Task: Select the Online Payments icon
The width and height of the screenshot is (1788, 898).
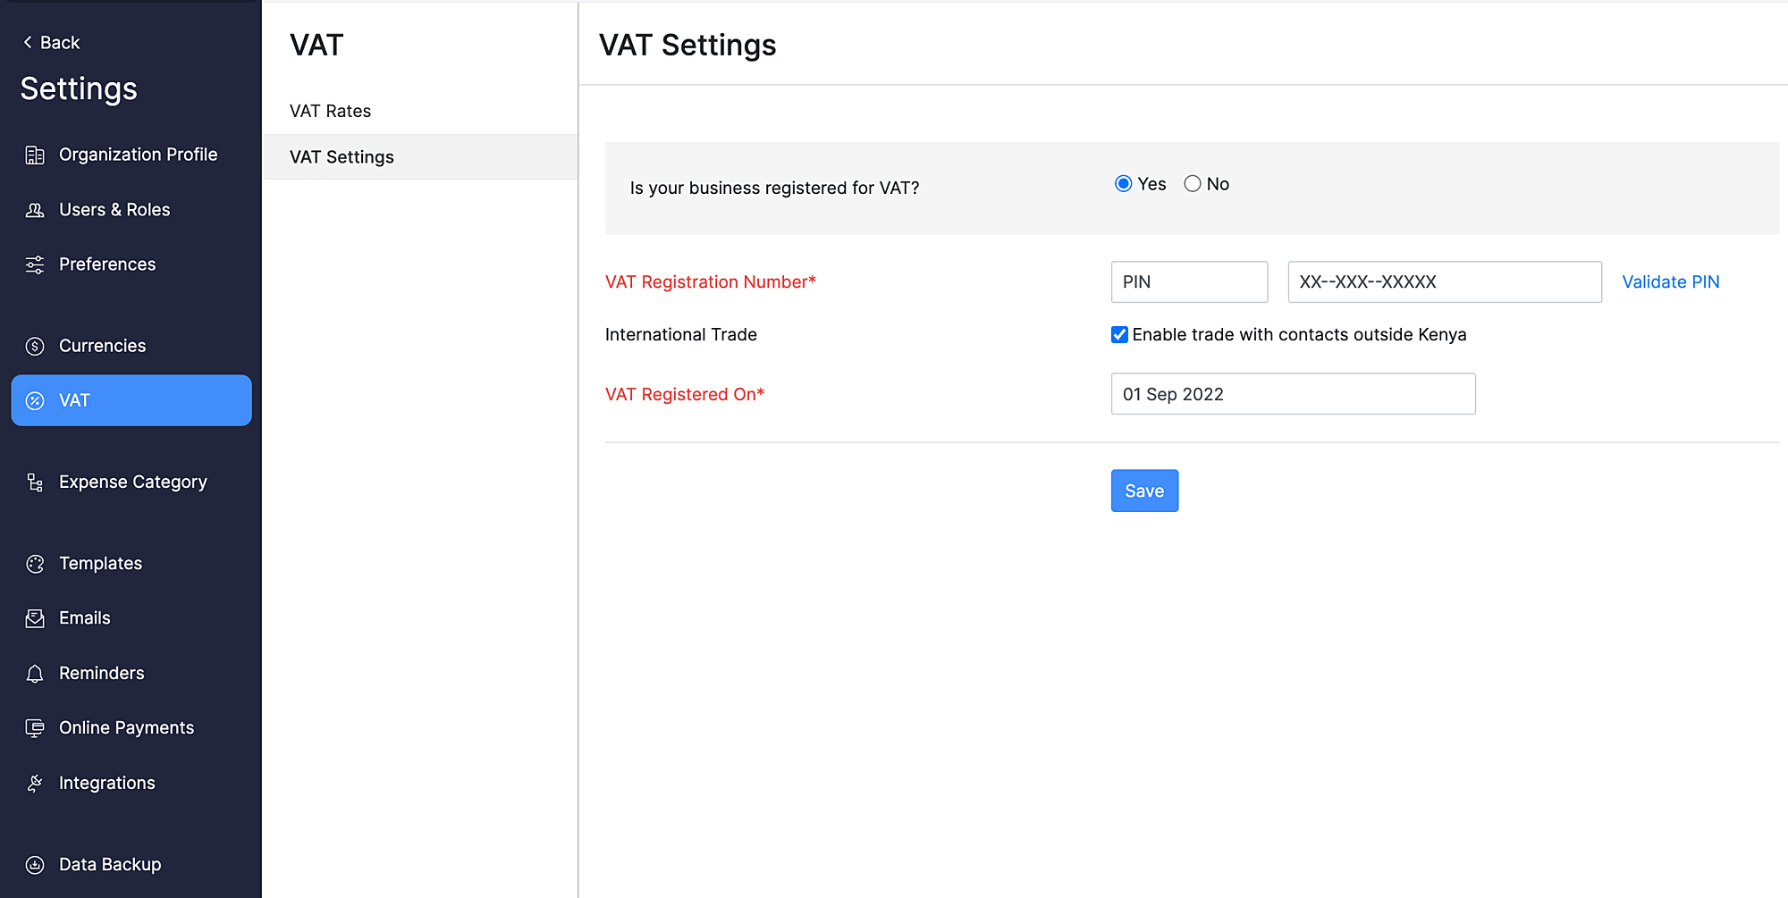Action: point(35,727)
